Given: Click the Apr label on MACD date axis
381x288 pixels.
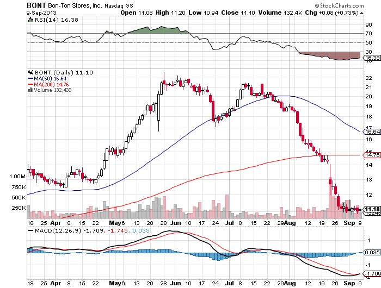Looking at the screenshot, I should (x=56, y=283).
